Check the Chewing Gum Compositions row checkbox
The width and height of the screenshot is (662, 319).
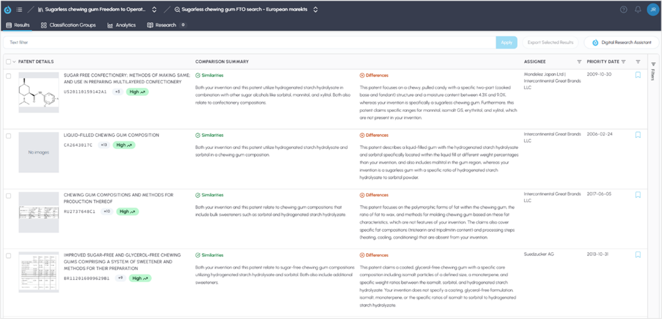point(8,196)
